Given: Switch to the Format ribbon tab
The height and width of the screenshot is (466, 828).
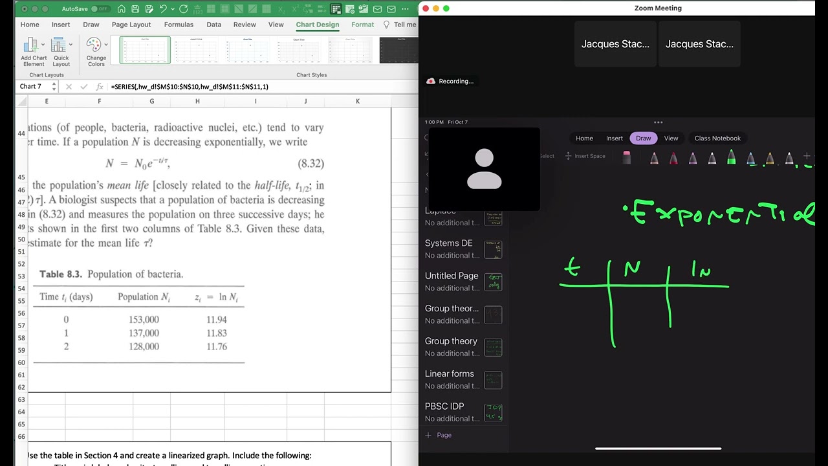Looking at the screenshot, I should click(x=362, y=25).
